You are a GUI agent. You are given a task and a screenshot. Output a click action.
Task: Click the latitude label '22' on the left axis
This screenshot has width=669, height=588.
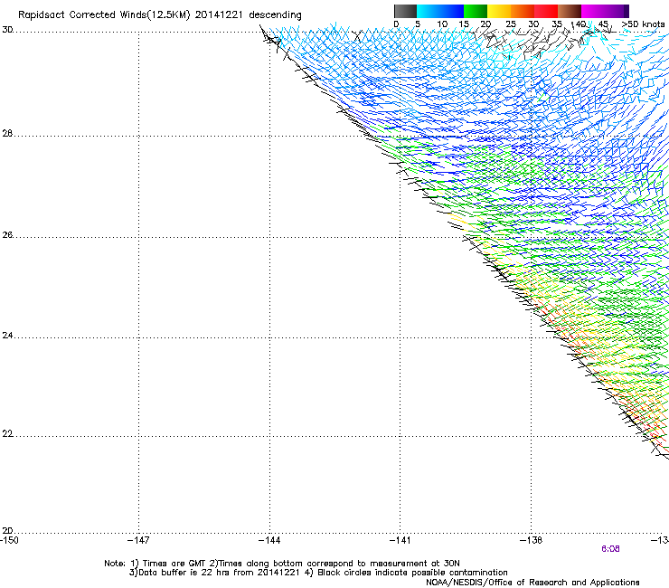(x=7, y=434)
